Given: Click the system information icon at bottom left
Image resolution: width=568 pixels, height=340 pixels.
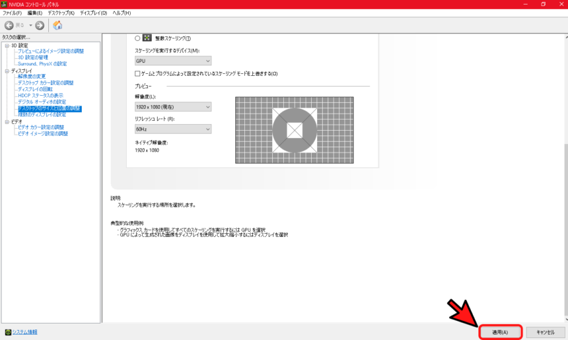Looking at the screenshot, I should (x=8, y=332).
